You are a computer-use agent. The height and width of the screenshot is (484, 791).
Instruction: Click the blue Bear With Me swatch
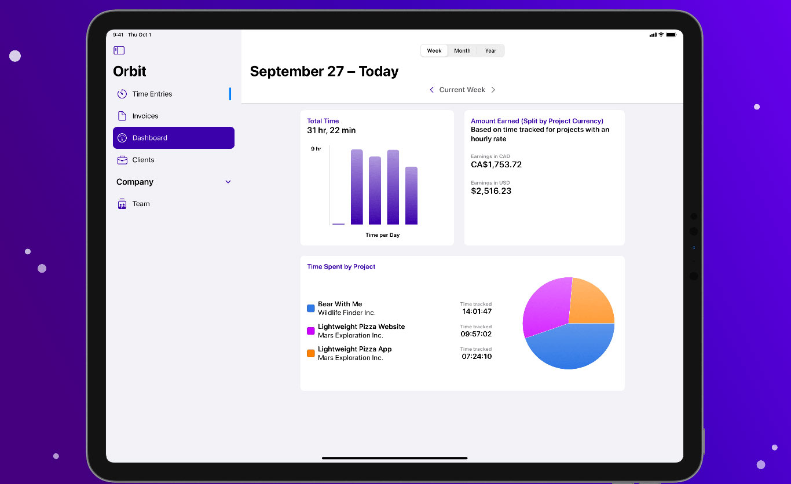coord(311,309)
